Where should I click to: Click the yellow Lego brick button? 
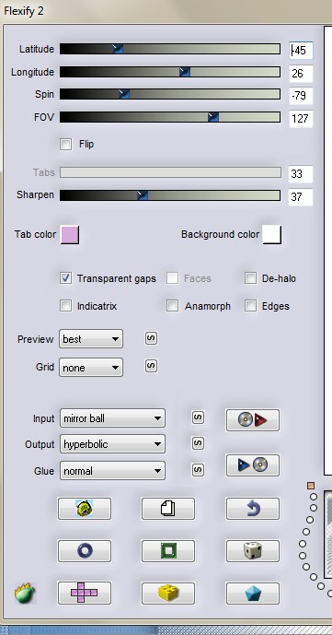(x=168, y=594)
